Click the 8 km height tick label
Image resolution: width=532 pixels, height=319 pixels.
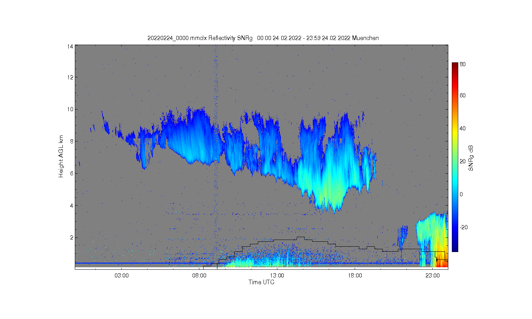(x=72, y=141)
